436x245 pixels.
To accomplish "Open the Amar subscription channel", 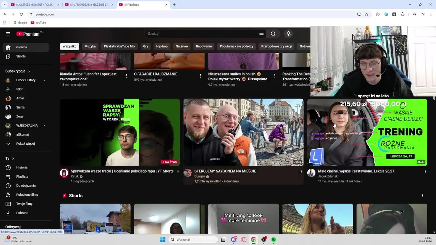I will coord(26,98).
